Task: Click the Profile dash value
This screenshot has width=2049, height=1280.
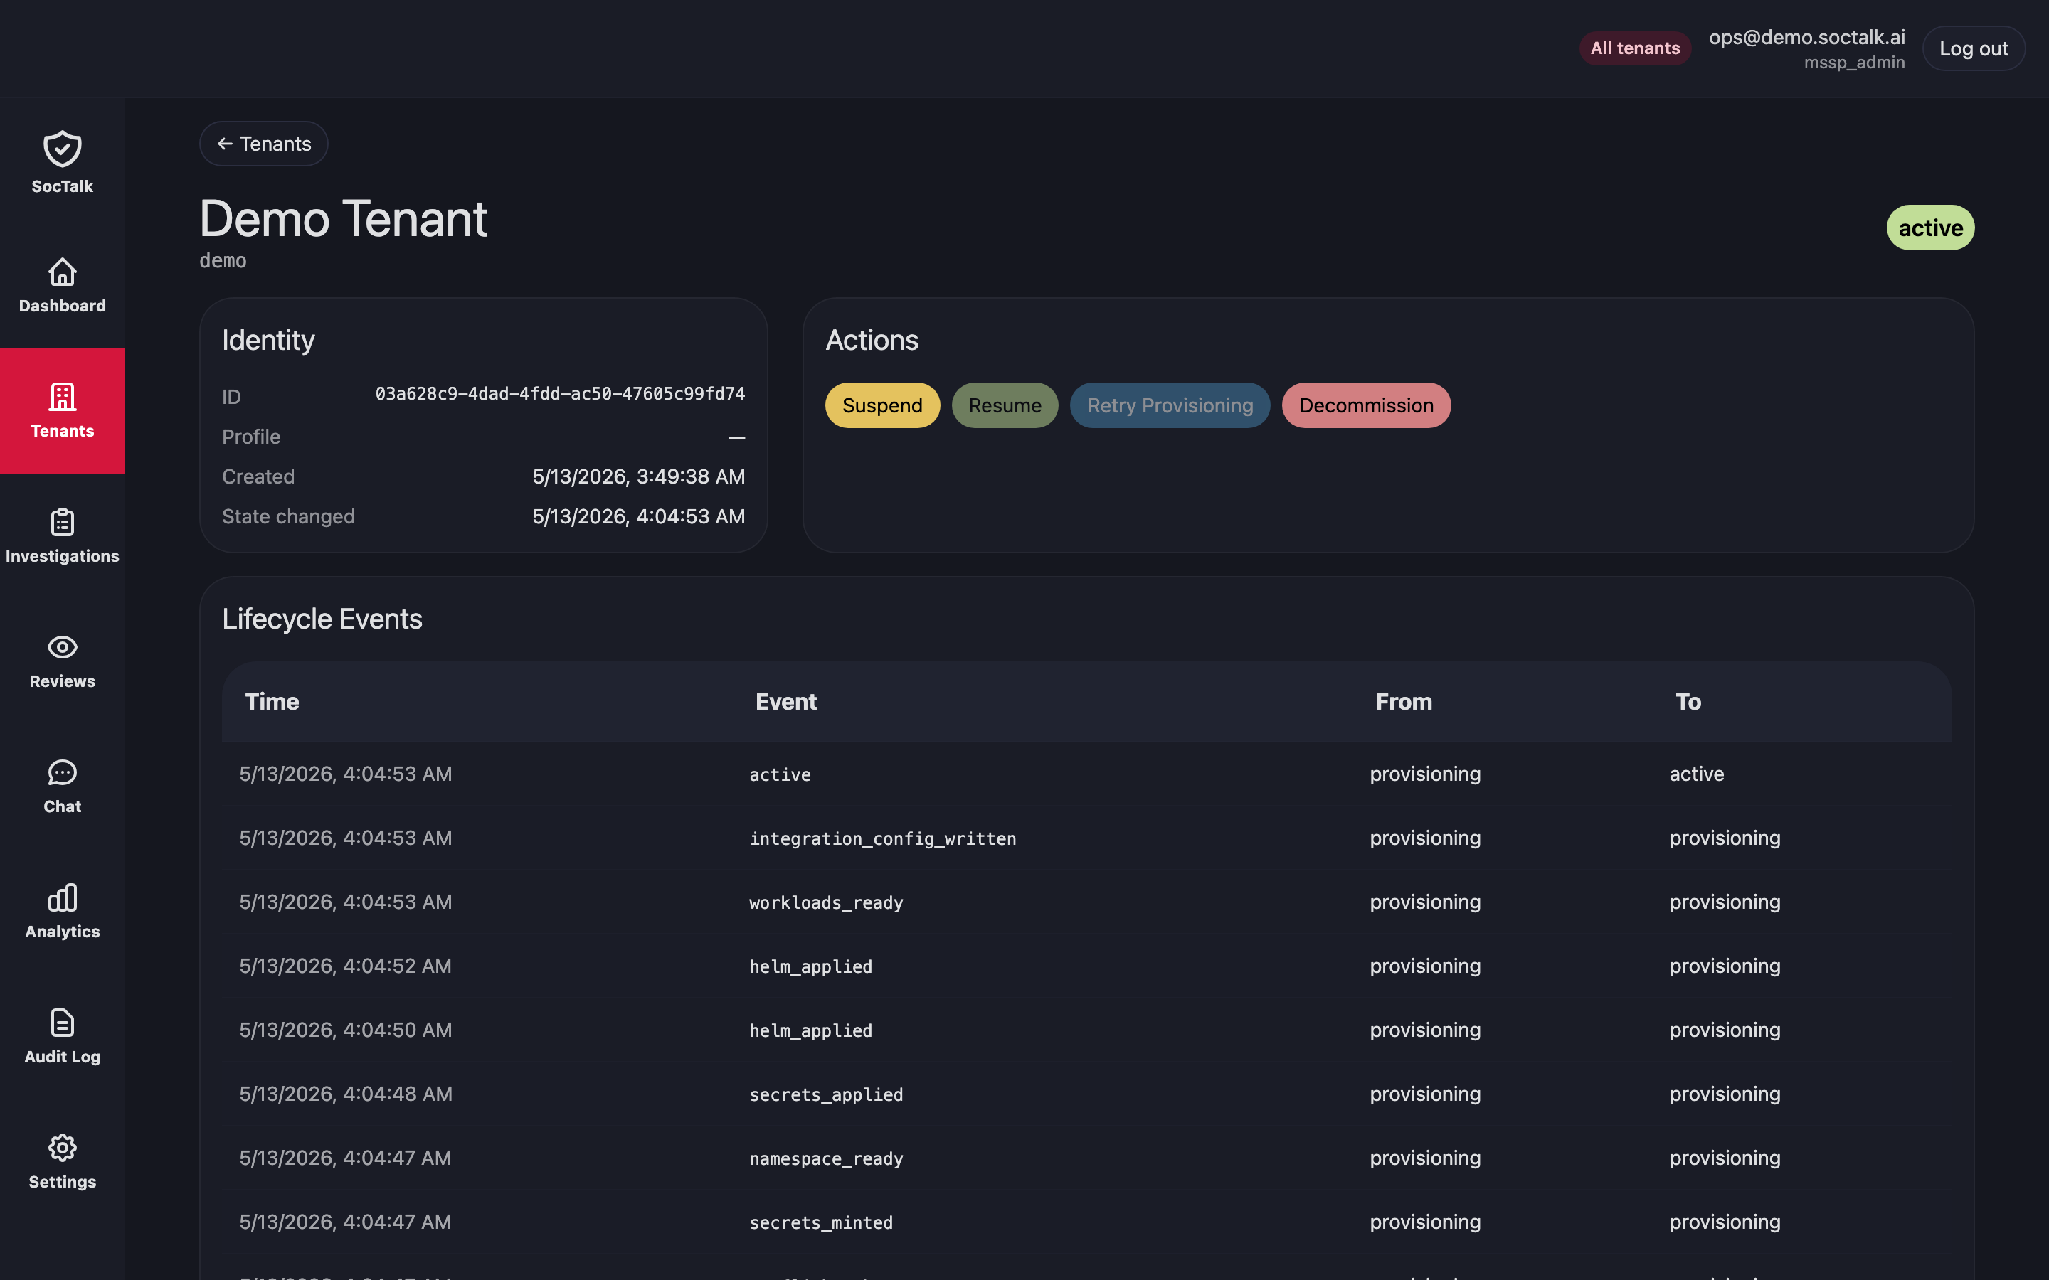Action: [736, 437]
